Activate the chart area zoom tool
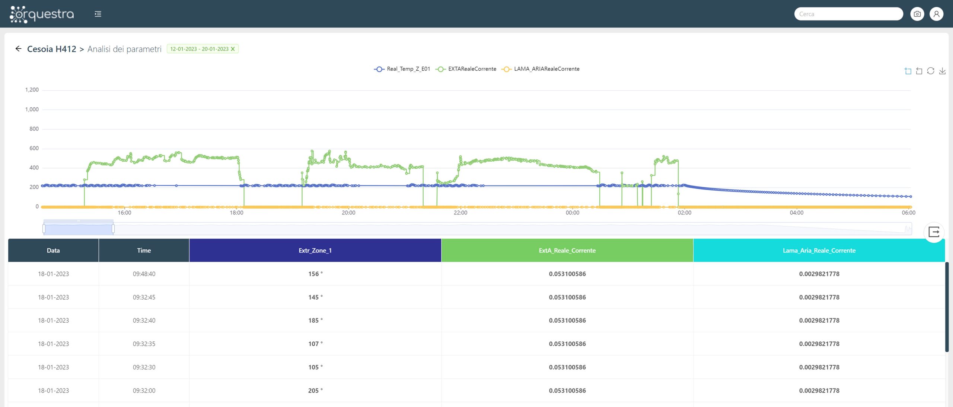This screenshot has width=953, height=407. (908, 71)
